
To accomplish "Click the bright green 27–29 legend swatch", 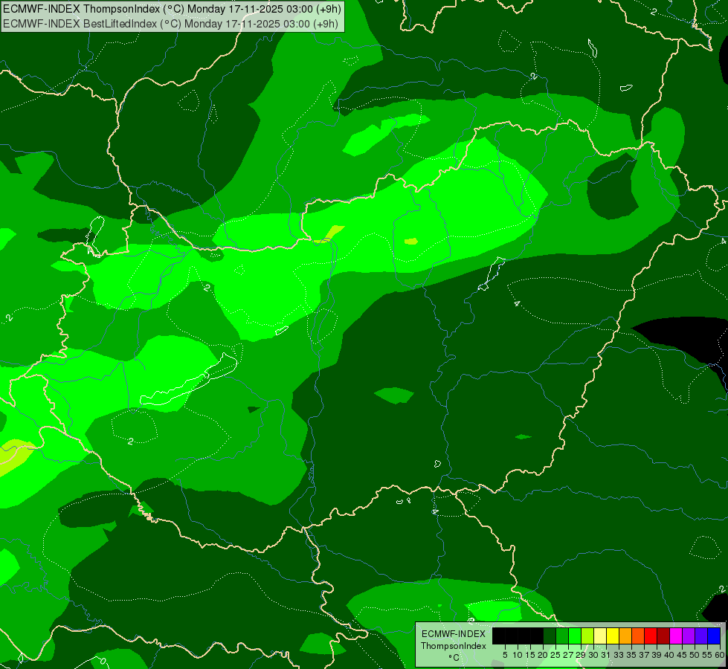I will 575,636.
